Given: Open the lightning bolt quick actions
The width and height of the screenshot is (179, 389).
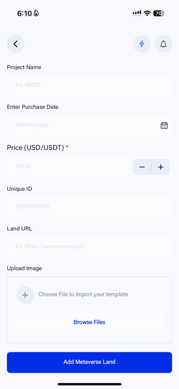Looking at the screenshot, I should pos(141,44).
